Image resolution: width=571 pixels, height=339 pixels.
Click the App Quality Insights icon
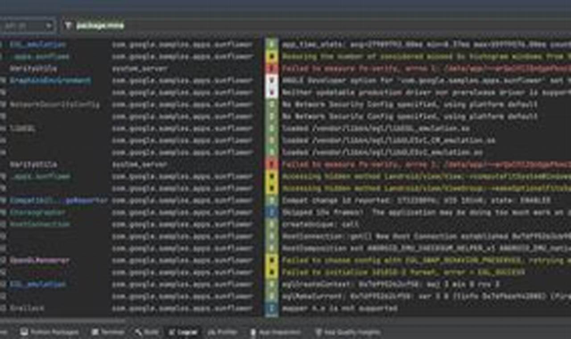[318, 332]
